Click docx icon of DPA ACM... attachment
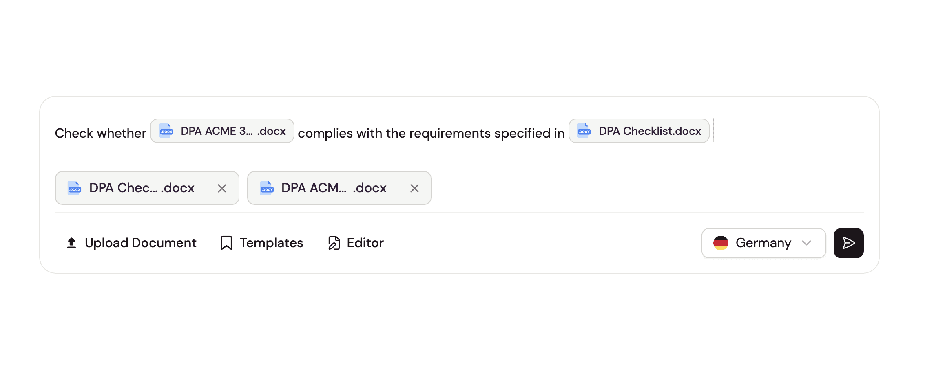 (x=267, y=188)
